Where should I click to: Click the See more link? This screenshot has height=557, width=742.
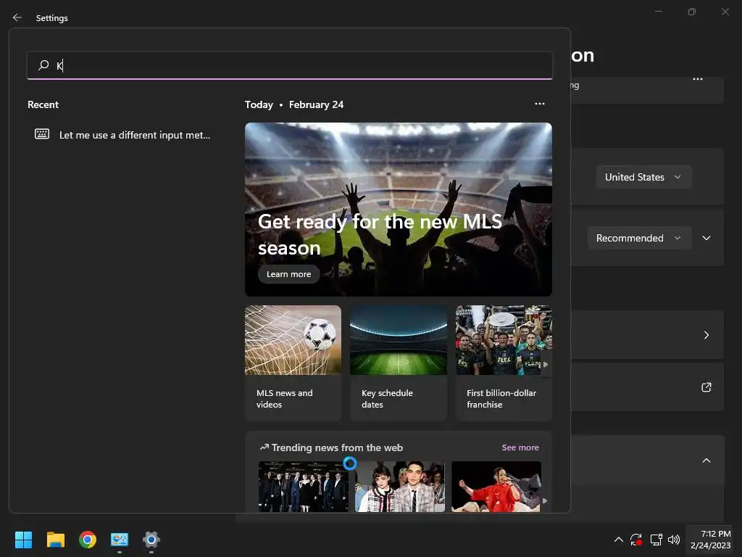[x=520, y=447]
